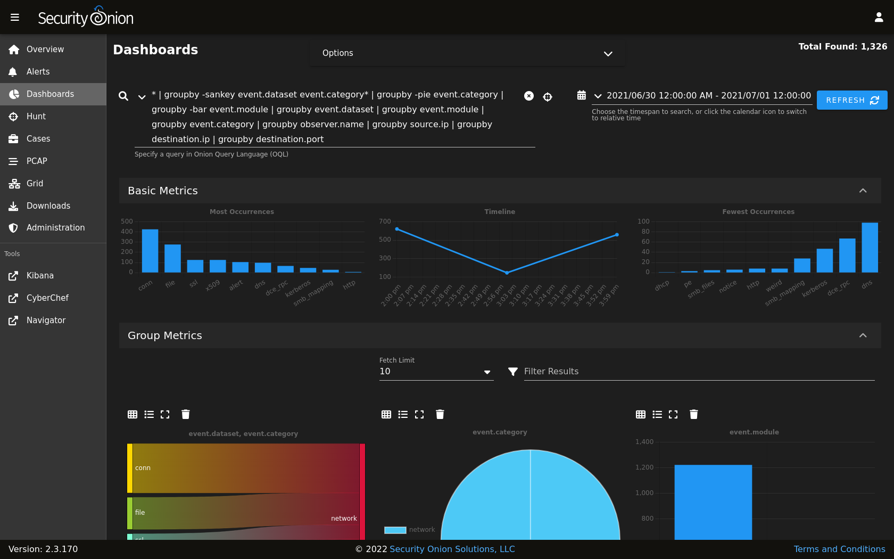The image size is (894, 559).
Task: Open the time range dropdown chevron
Action: click(598, 96)
